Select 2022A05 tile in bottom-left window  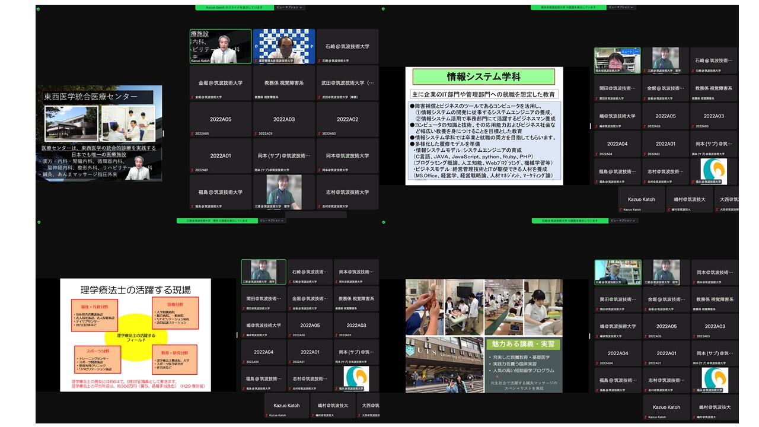310,327
